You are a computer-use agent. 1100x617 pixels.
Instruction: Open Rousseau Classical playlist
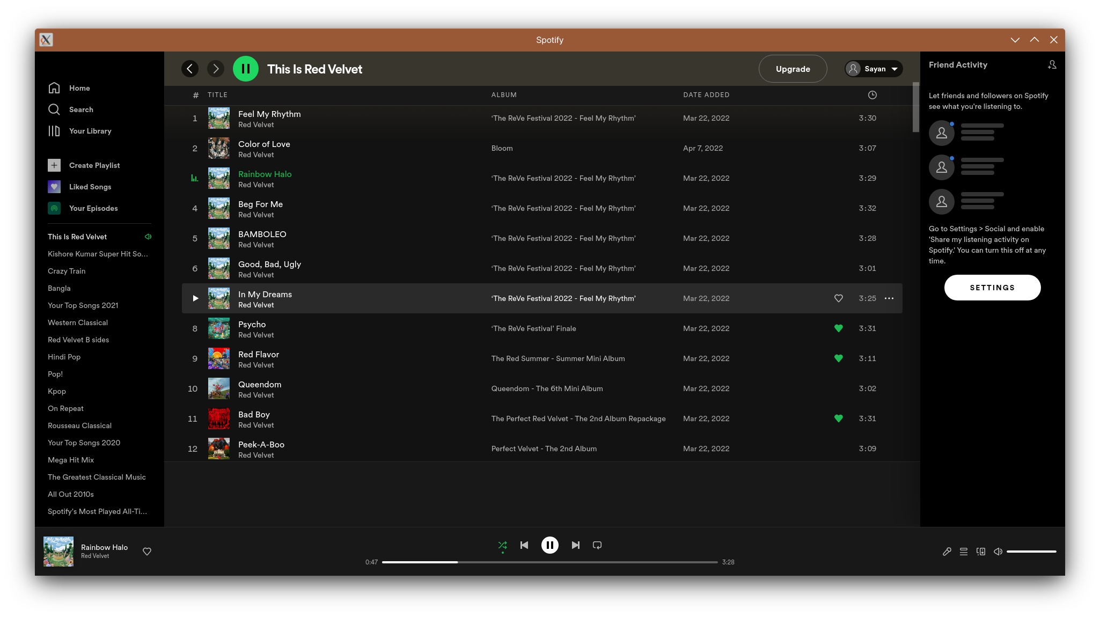click(79, 425)
